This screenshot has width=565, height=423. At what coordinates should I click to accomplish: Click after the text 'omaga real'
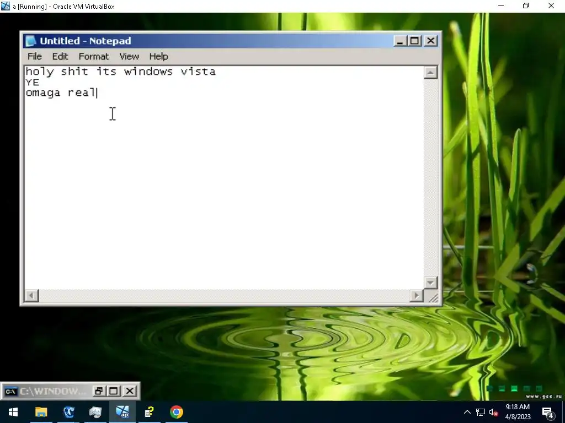click(x=97, y=93)
